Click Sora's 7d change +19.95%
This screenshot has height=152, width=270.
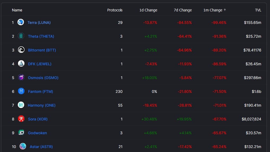(x=184, y=119)
